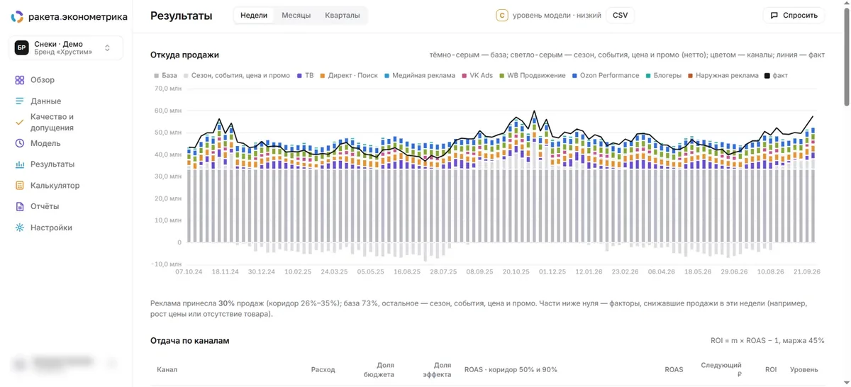Click the ROAS · коридор 50% и 90% header
Screen dimensions: 851x387
click(x=510, y=369)
